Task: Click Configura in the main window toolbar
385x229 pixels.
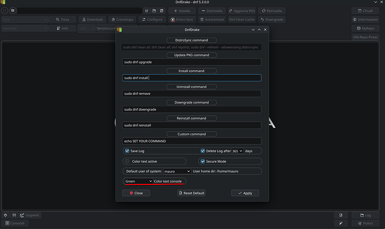Action: tap(152, 20)
